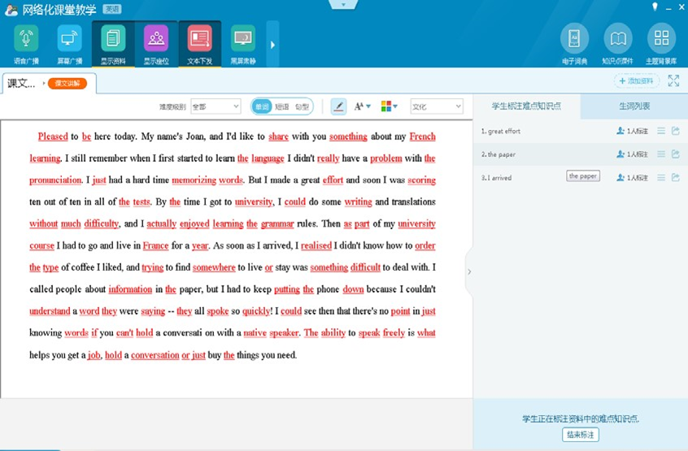This screenshot has width=688, height=451.
Task: Open the 文化 category dropdown
Action: 437,106
